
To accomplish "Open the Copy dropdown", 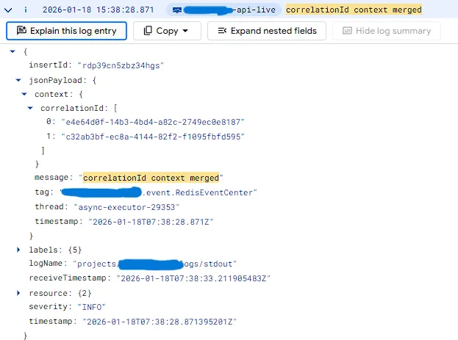I will pos(167,31).
